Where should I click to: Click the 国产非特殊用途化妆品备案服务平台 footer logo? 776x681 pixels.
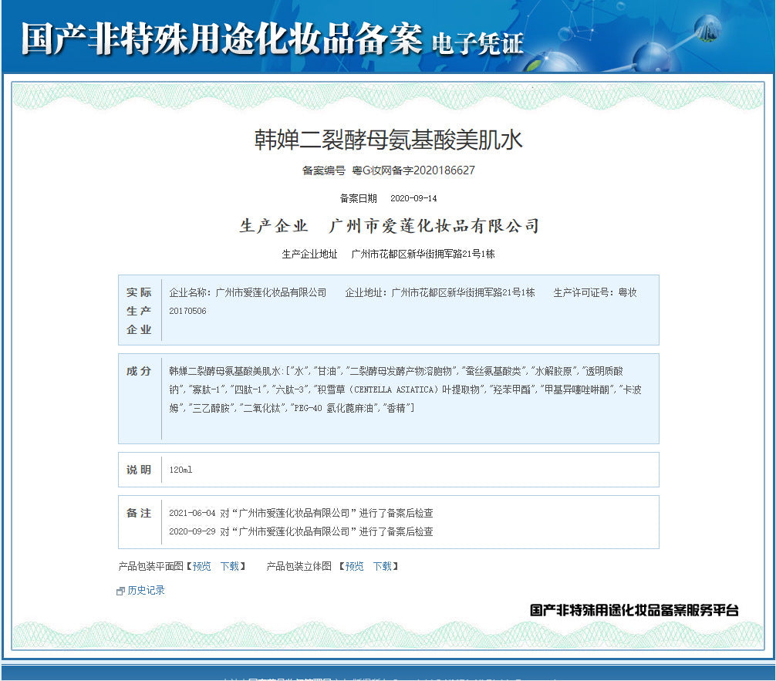point(634,610)
